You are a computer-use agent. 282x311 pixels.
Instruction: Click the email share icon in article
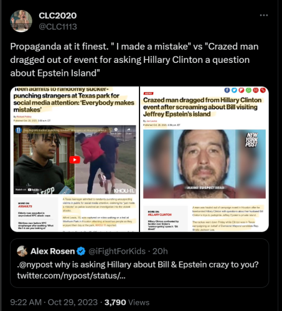click(256, 90)
